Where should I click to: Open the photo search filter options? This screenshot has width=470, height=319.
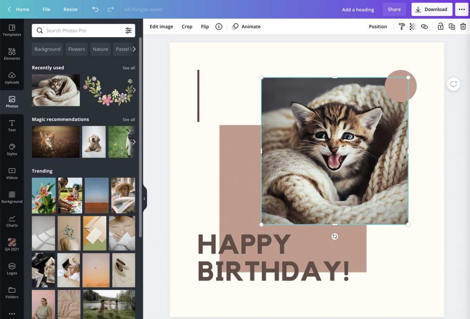pyautogui.click(x=129, y=30)
